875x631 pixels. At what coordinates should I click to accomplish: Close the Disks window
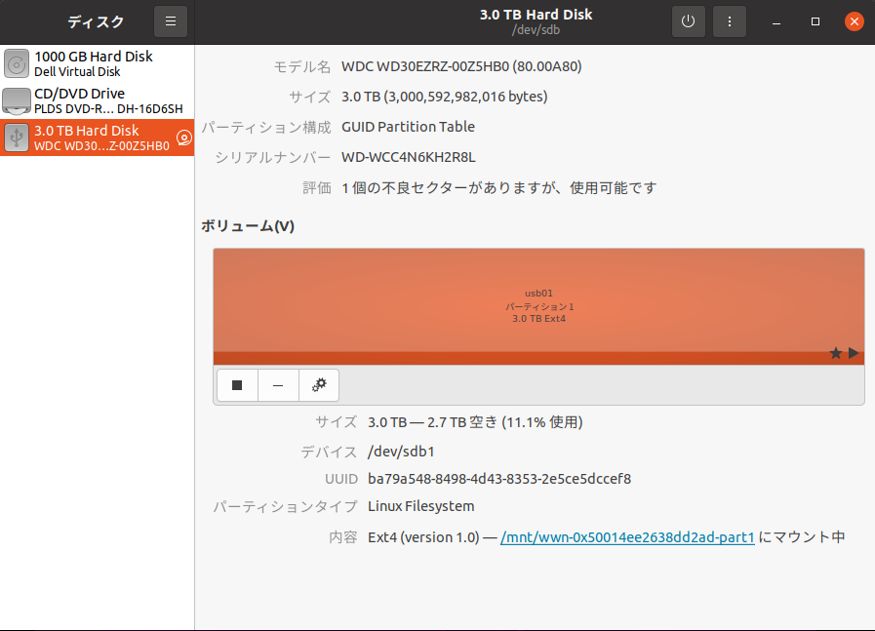point(855,21)
